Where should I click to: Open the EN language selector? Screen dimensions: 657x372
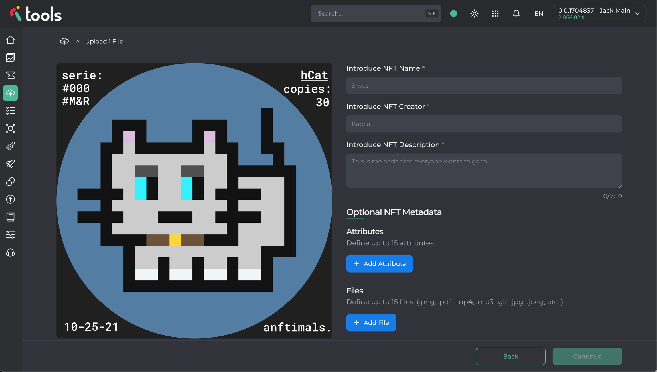538,13
